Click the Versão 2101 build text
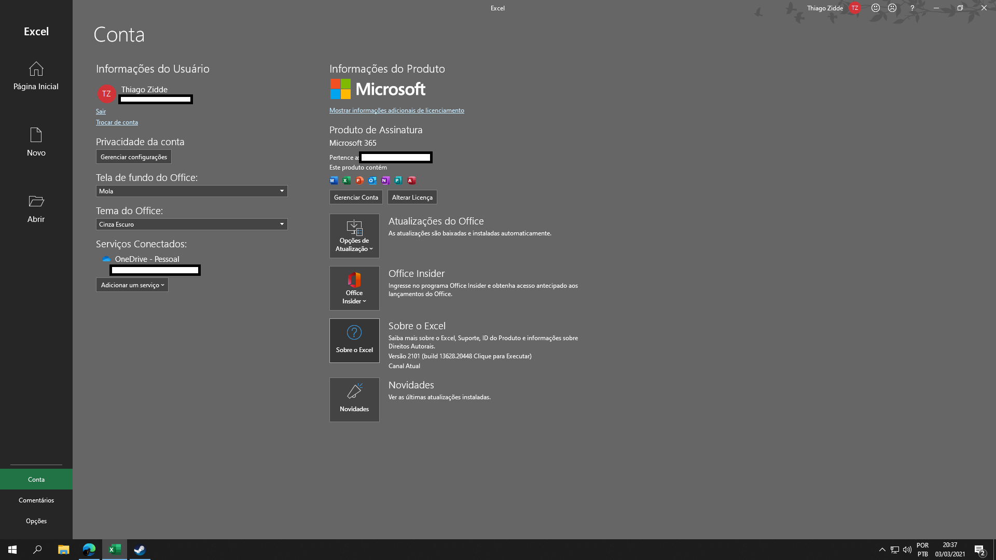The image size is (996, 560). 460,356
